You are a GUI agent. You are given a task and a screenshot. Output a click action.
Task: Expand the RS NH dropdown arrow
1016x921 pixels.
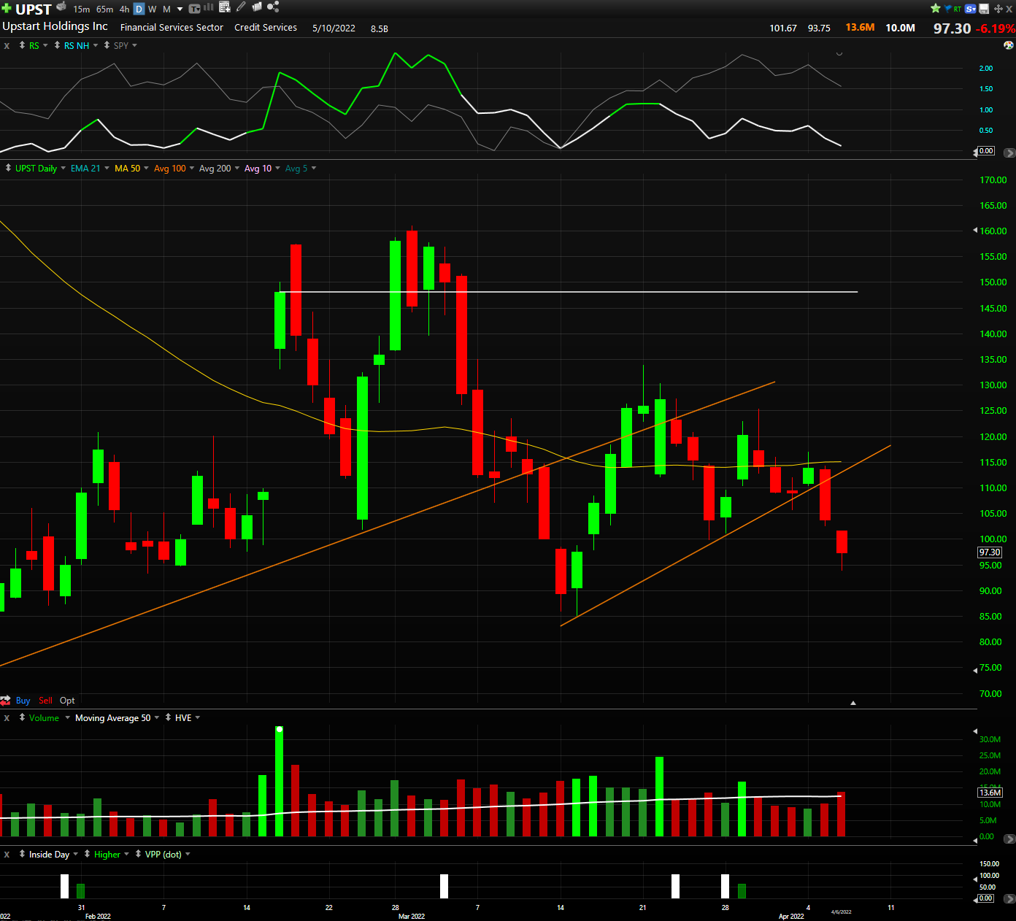coord(96,45)
